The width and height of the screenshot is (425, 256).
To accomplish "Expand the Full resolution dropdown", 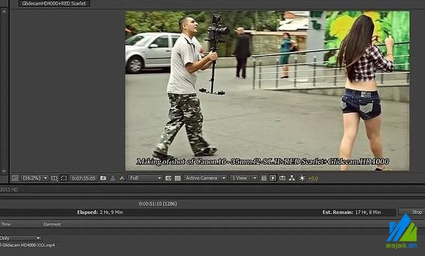I will click(145, 178).
